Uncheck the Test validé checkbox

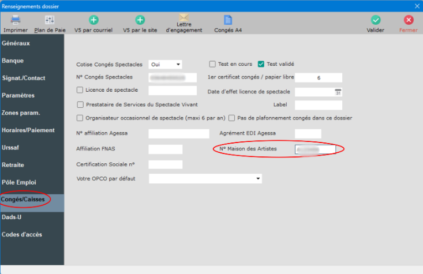point(261,64)
